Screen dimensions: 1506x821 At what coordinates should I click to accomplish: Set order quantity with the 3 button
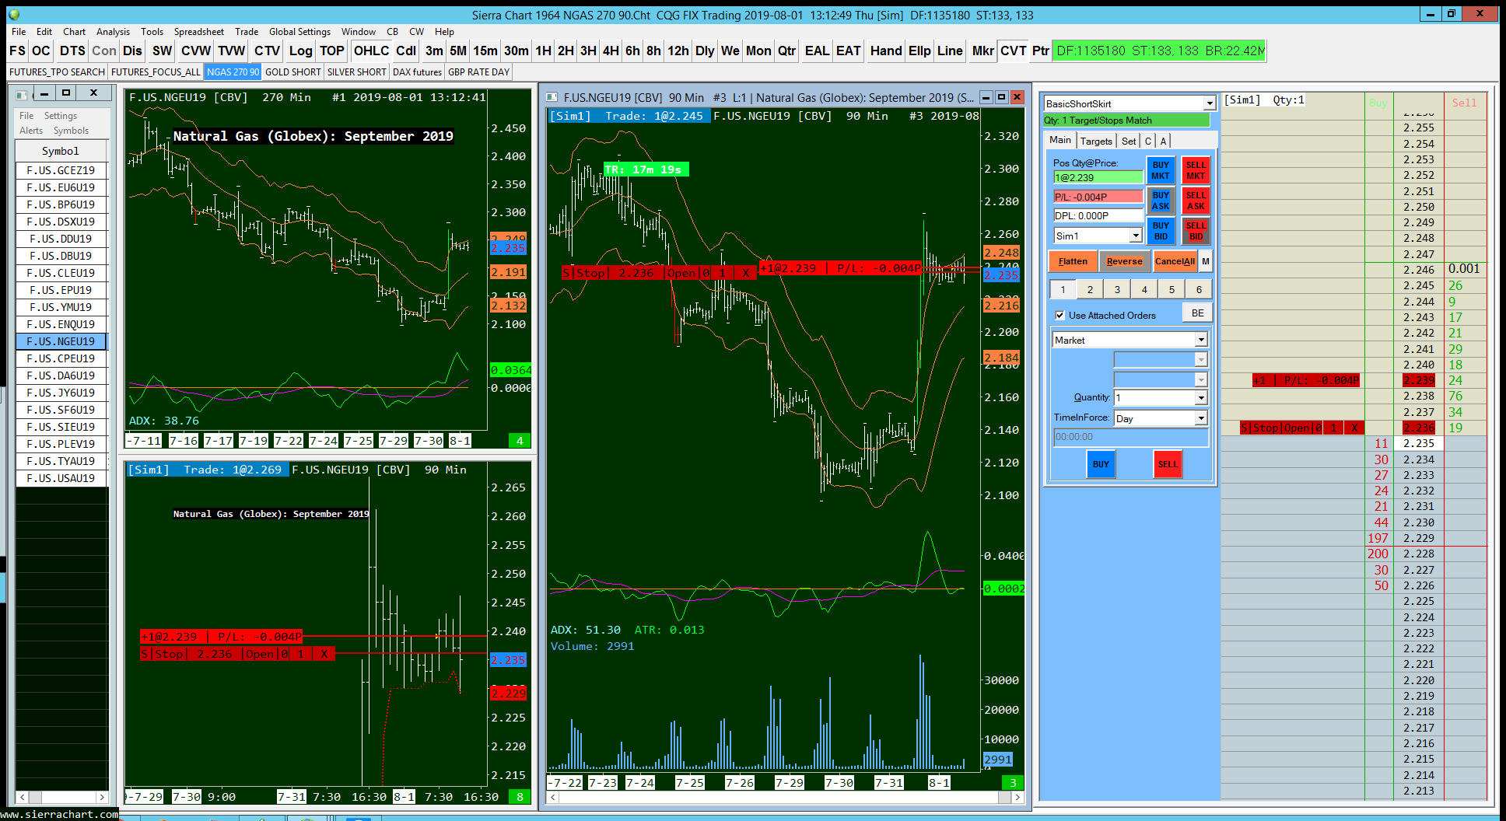tap(1117, 289)
